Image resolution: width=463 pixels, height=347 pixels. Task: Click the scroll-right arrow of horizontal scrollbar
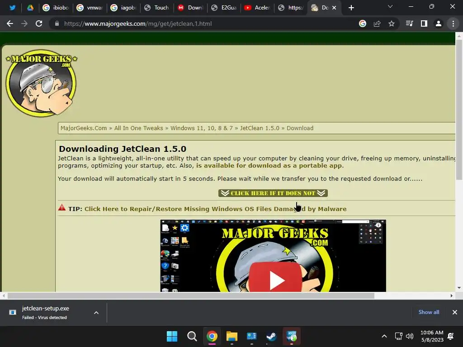point(452,295)
